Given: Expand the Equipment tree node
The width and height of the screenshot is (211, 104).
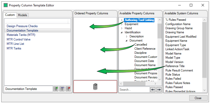Looking at the screenshot, I should point(122,24).
